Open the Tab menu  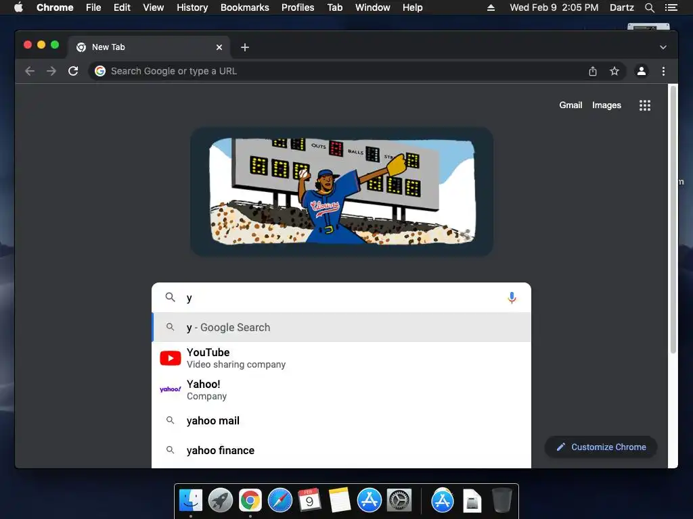[334, 7]
